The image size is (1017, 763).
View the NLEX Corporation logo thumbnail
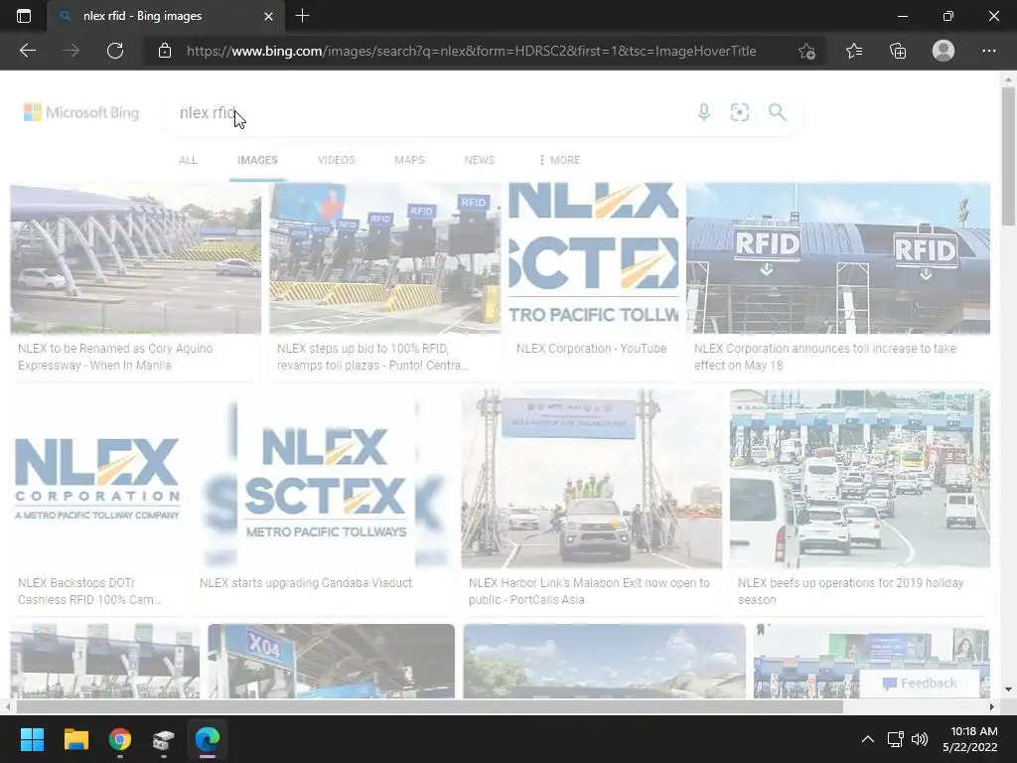point(96,479)
